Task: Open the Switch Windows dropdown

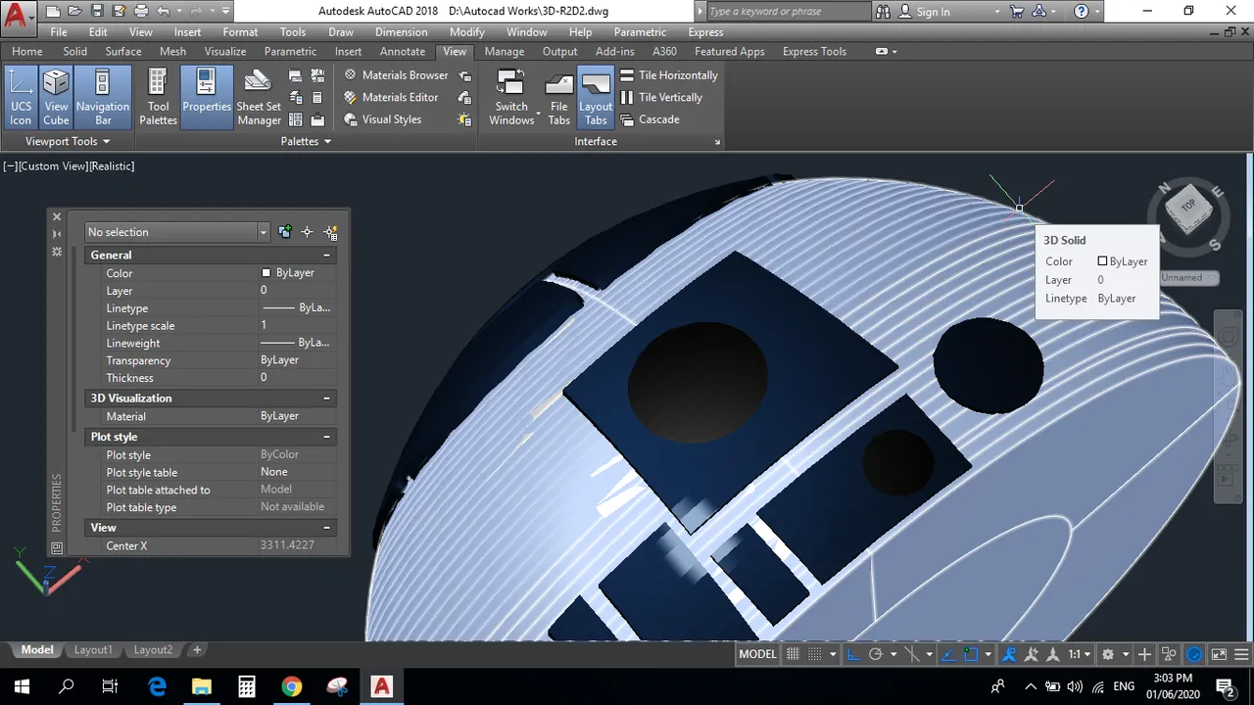Action: click(x=511, y=98)
